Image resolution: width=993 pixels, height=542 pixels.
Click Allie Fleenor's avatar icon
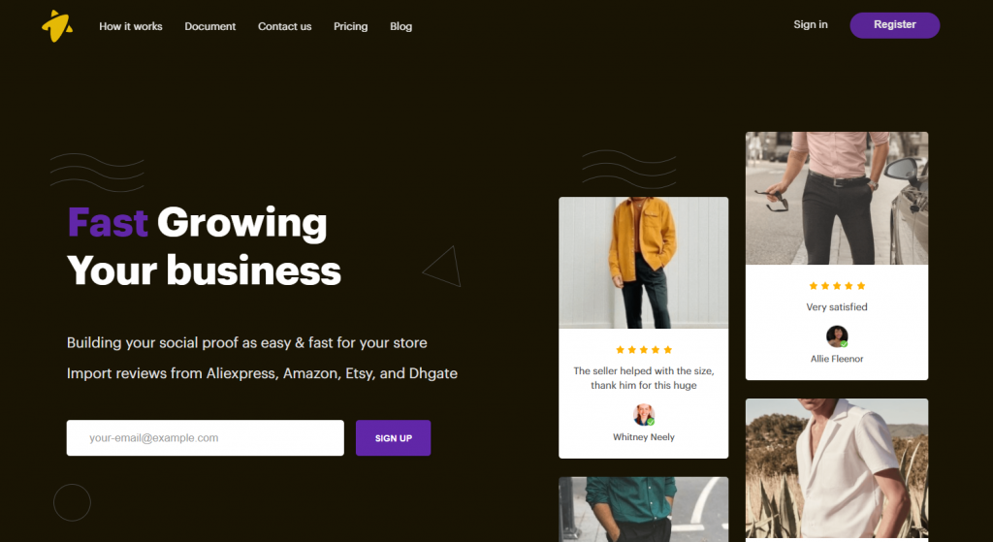point(837,336)
